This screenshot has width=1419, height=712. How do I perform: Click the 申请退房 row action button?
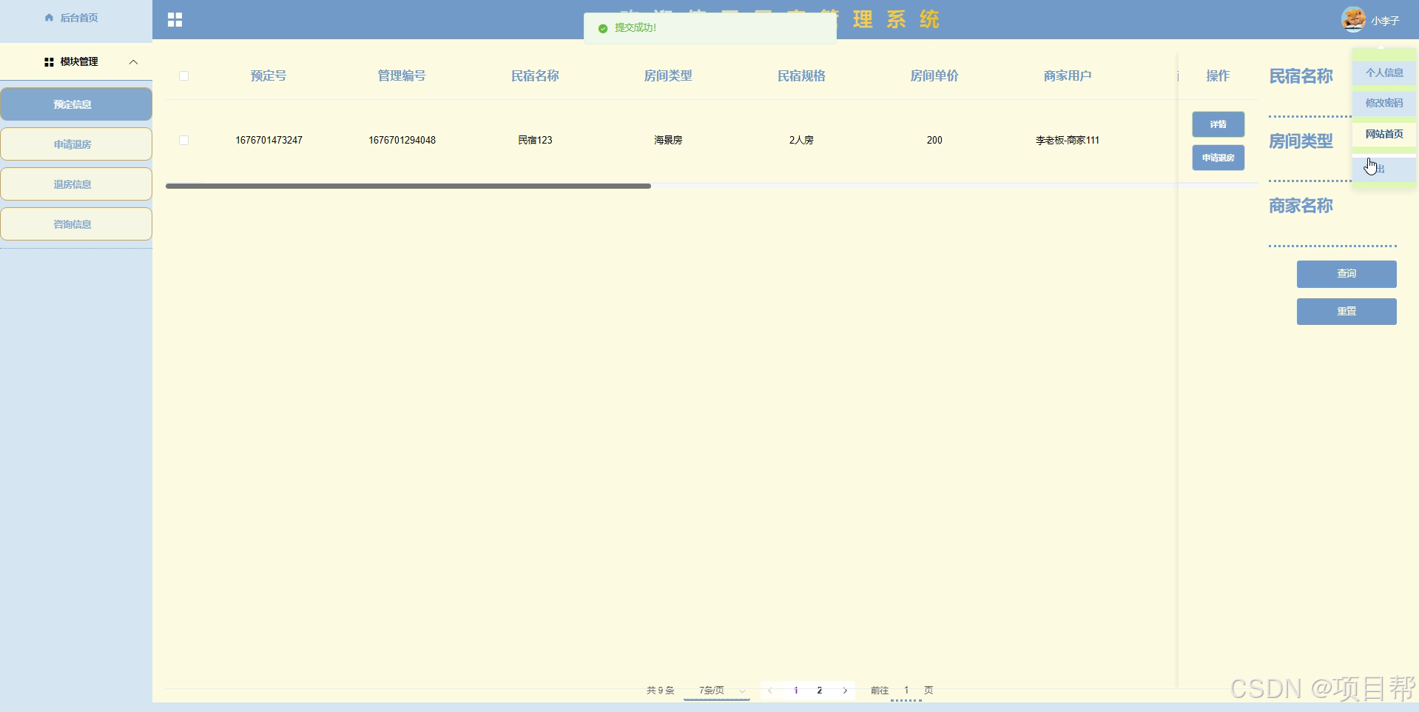click(1218, 158)
